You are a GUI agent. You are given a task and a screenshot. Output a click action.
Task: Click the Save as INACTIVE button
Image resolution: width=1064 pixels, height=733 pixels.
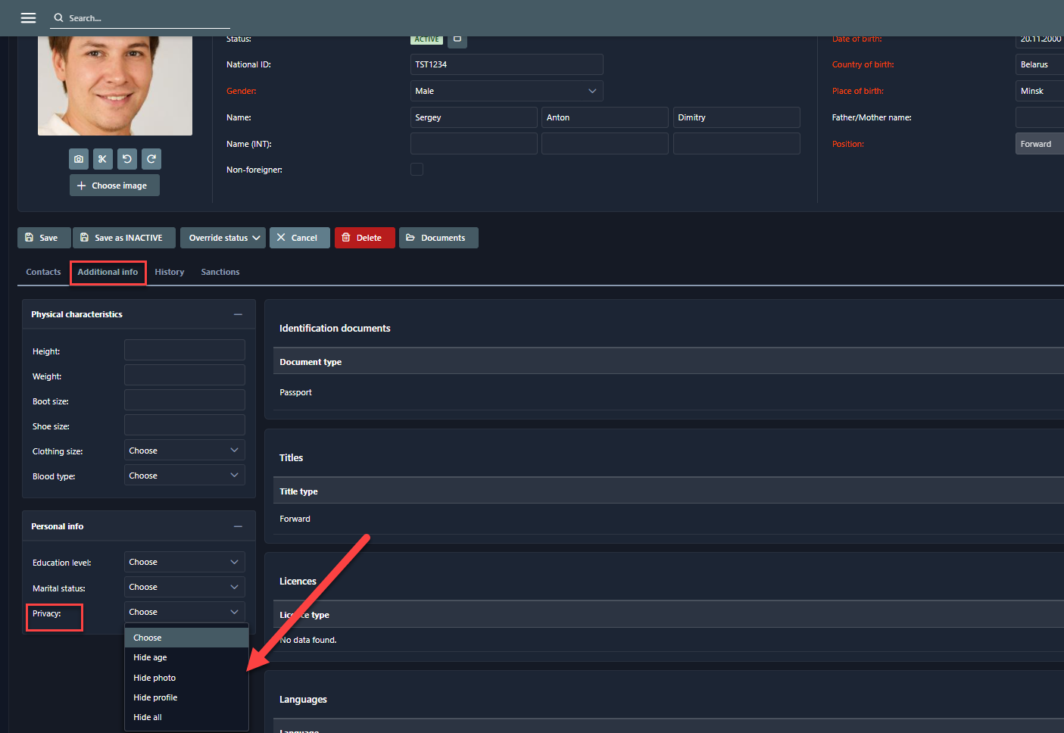pos(123,238)
